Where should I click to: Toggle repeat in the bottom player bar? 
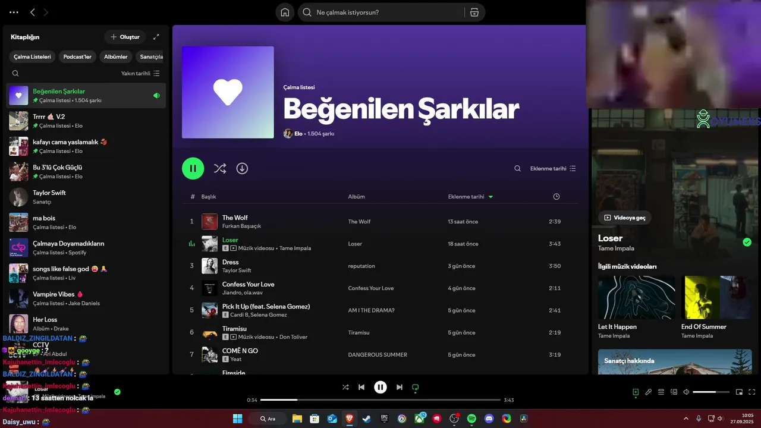[416, 388]
